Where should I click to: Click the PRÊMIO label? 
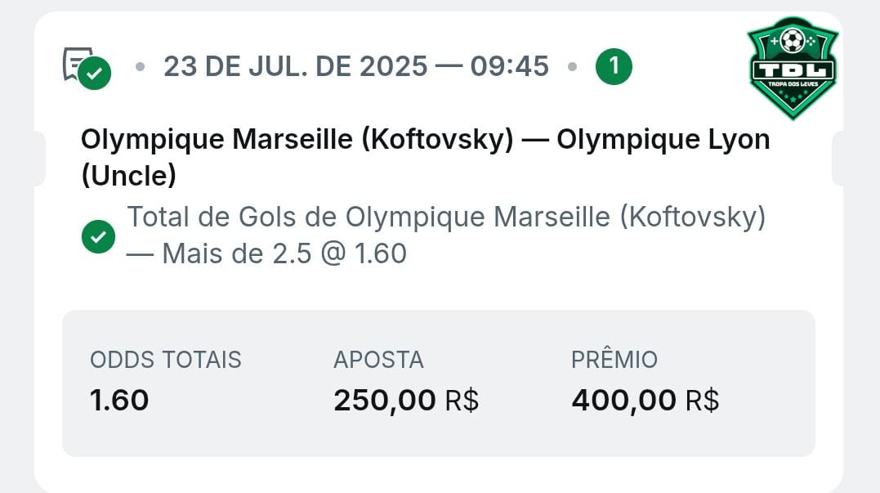tap(614, 360)
